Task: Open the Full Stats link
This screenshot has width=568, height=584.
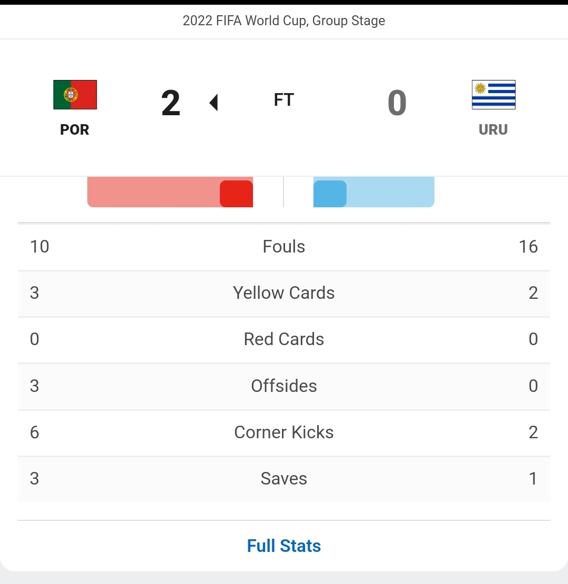Action: point(284,546)
